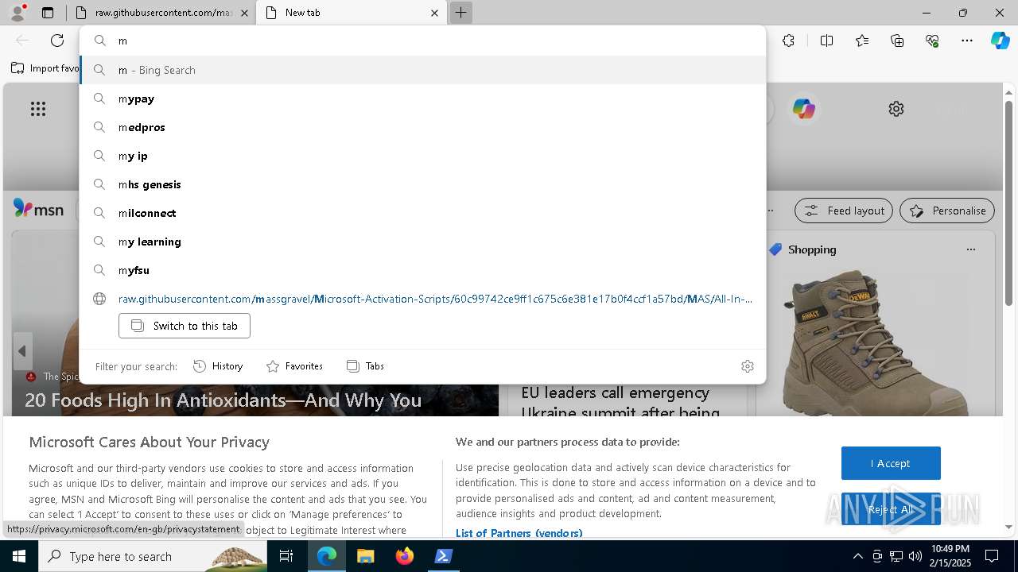Open the Settings and more ellipsis menu
Image resolution: width=1018 pixels, height=572 pixels.
point(967,41)
